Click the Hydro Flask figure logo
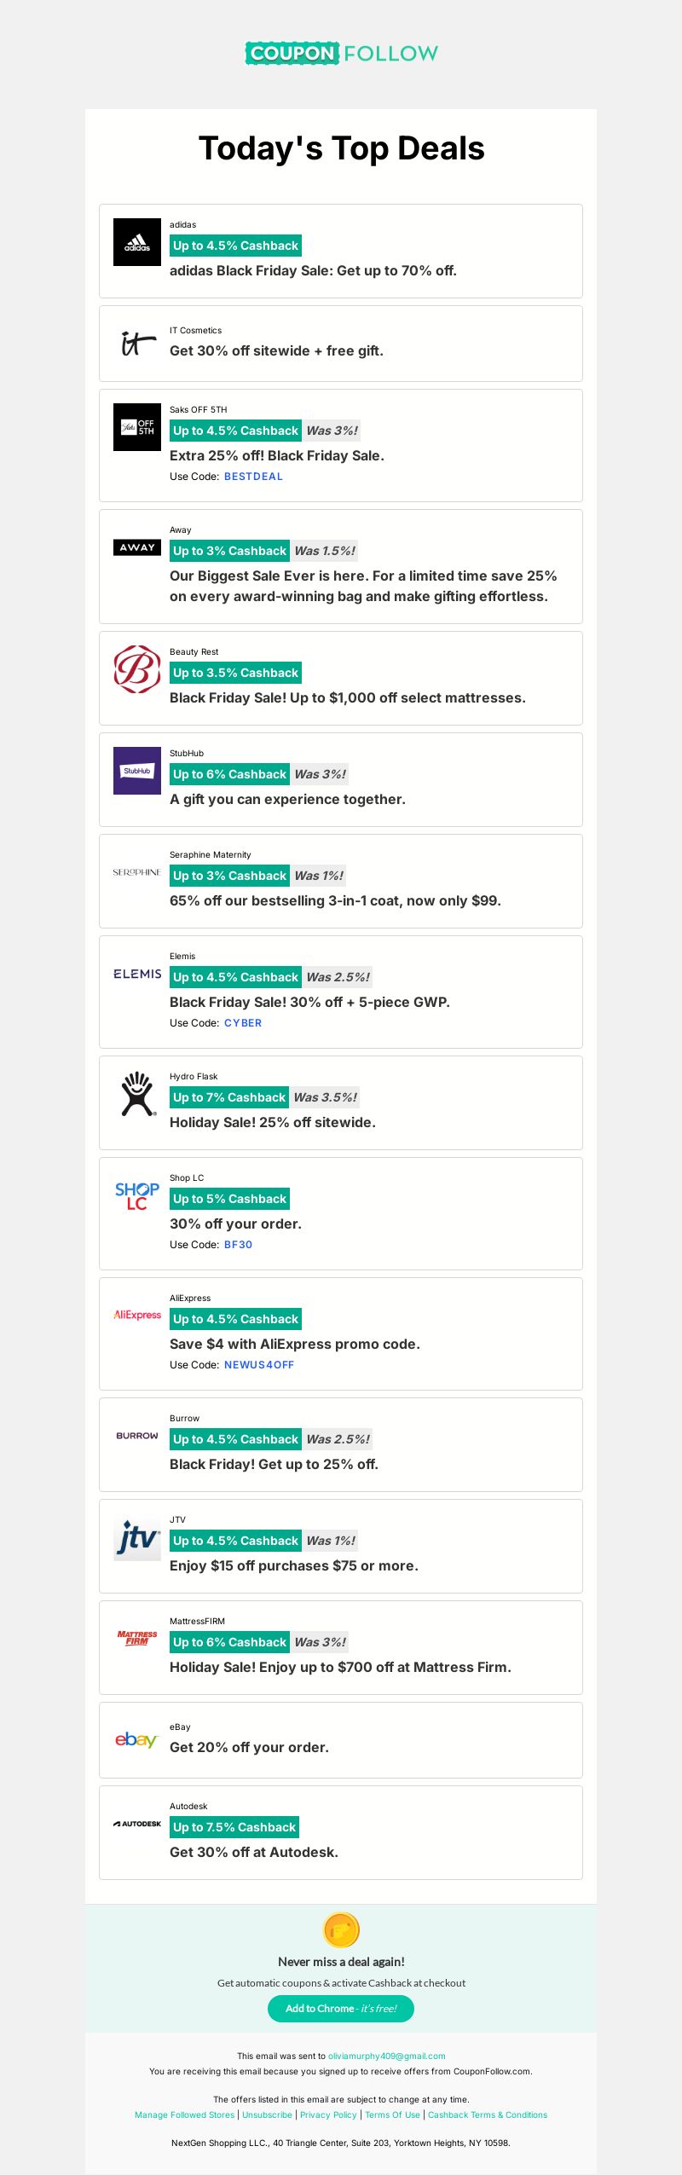 tap(137, 1094)
